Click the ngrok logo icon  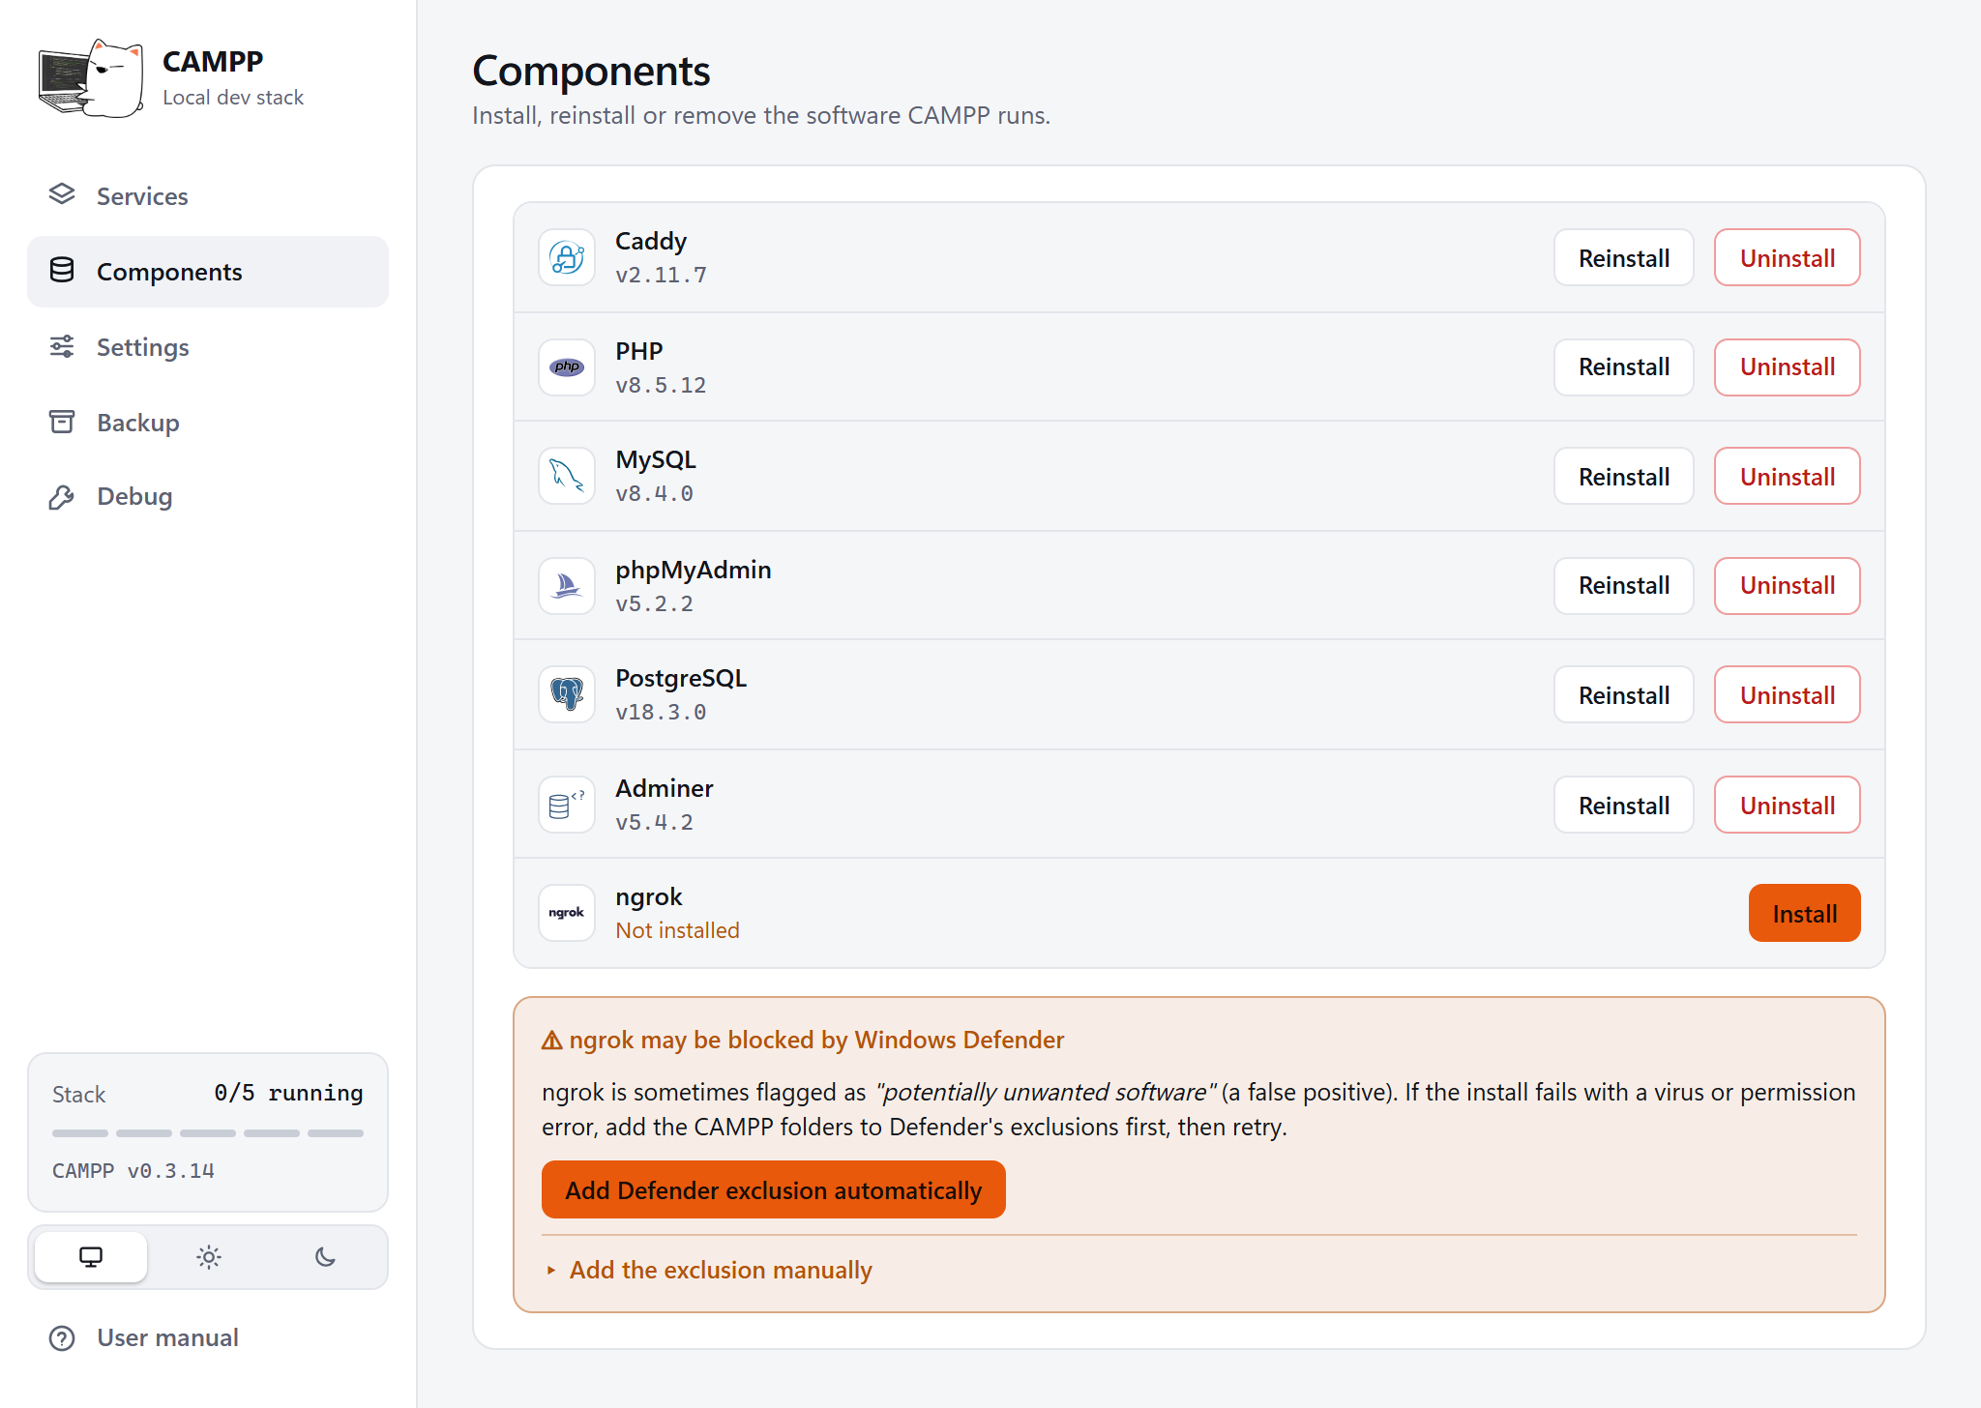point(567,913)
